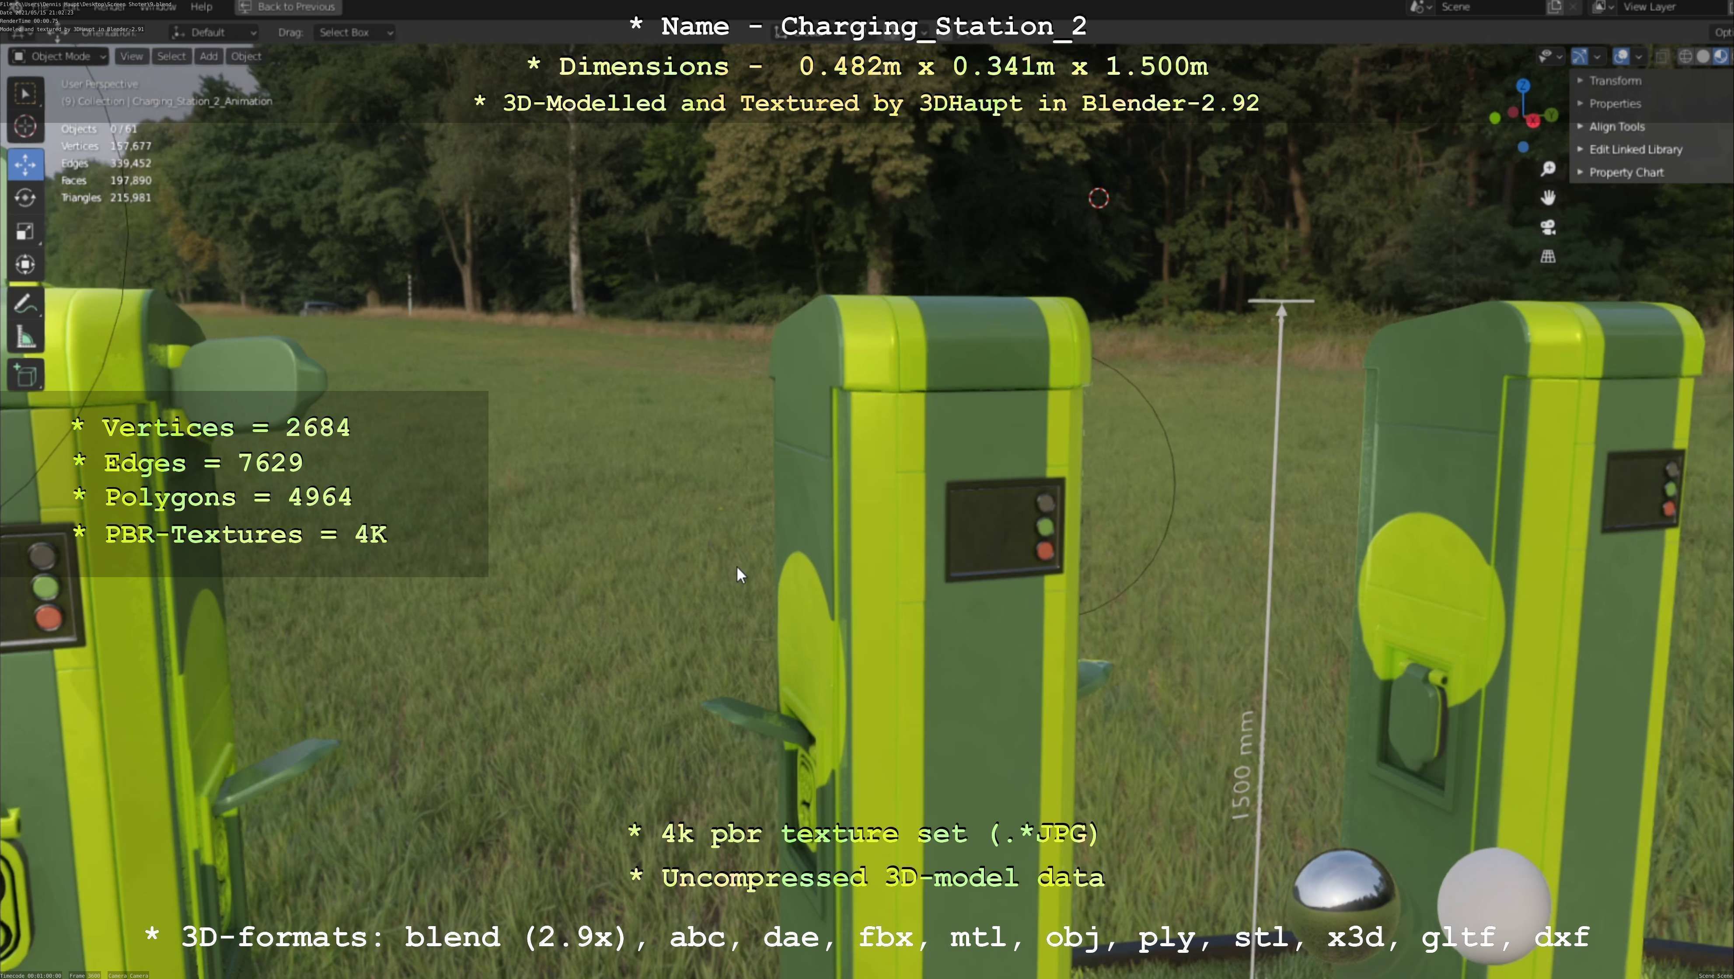
Task: Pick the Annotate pencil tool
Action: coord(25,304)
